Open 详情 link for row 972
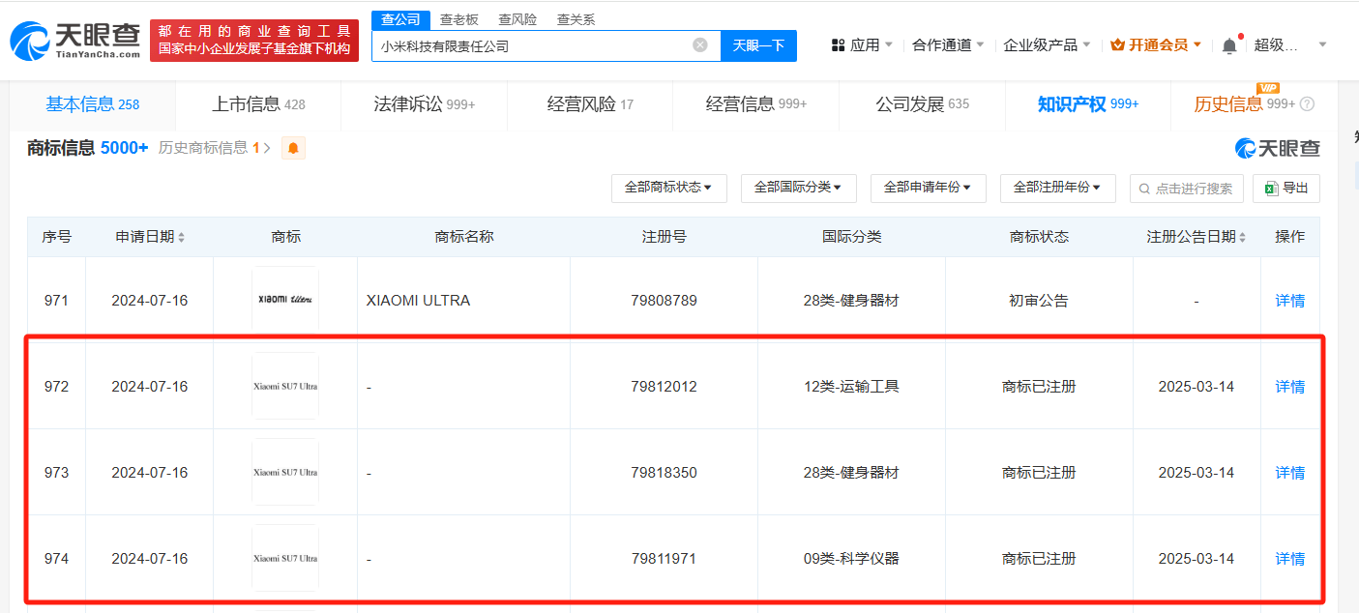This screenshot has height=613, width=1359. [x=1289, y=387]
